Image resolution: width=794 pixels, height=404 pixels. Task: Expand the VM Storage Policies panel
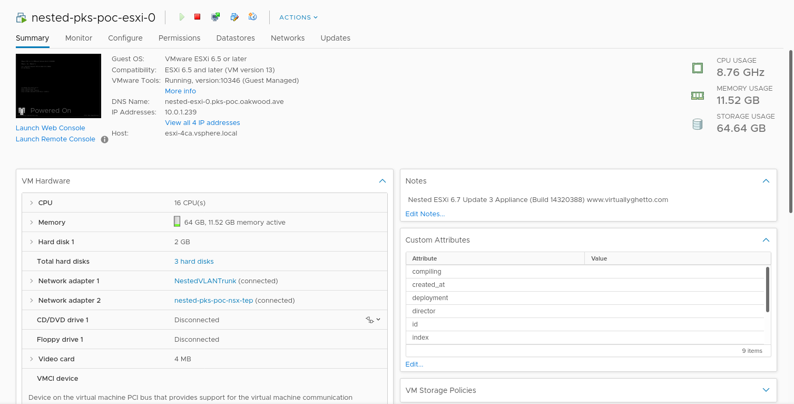pos(766,390)
